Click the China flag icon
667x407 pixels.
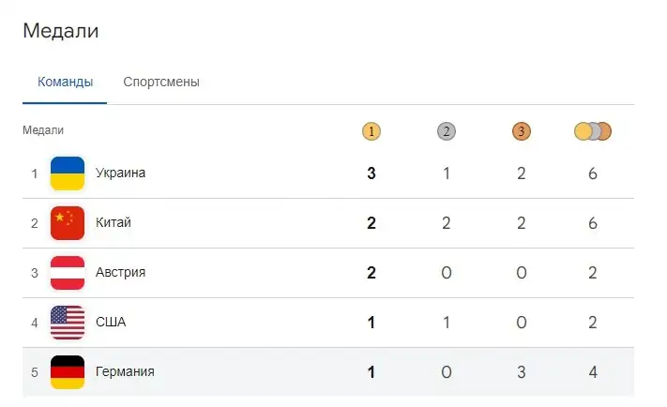point(68,223)
